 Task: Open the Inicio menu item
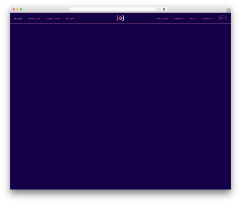point(18,19)
